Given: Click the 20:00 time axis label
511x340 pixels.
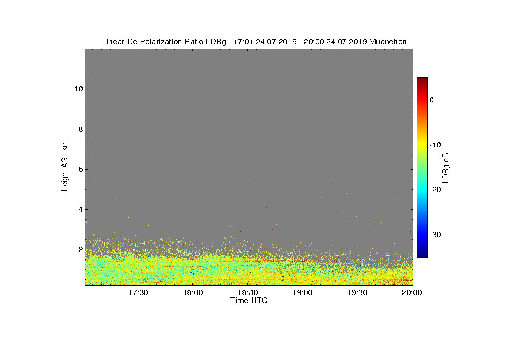Looking at the screenshot, I should [x=412, y=293].
